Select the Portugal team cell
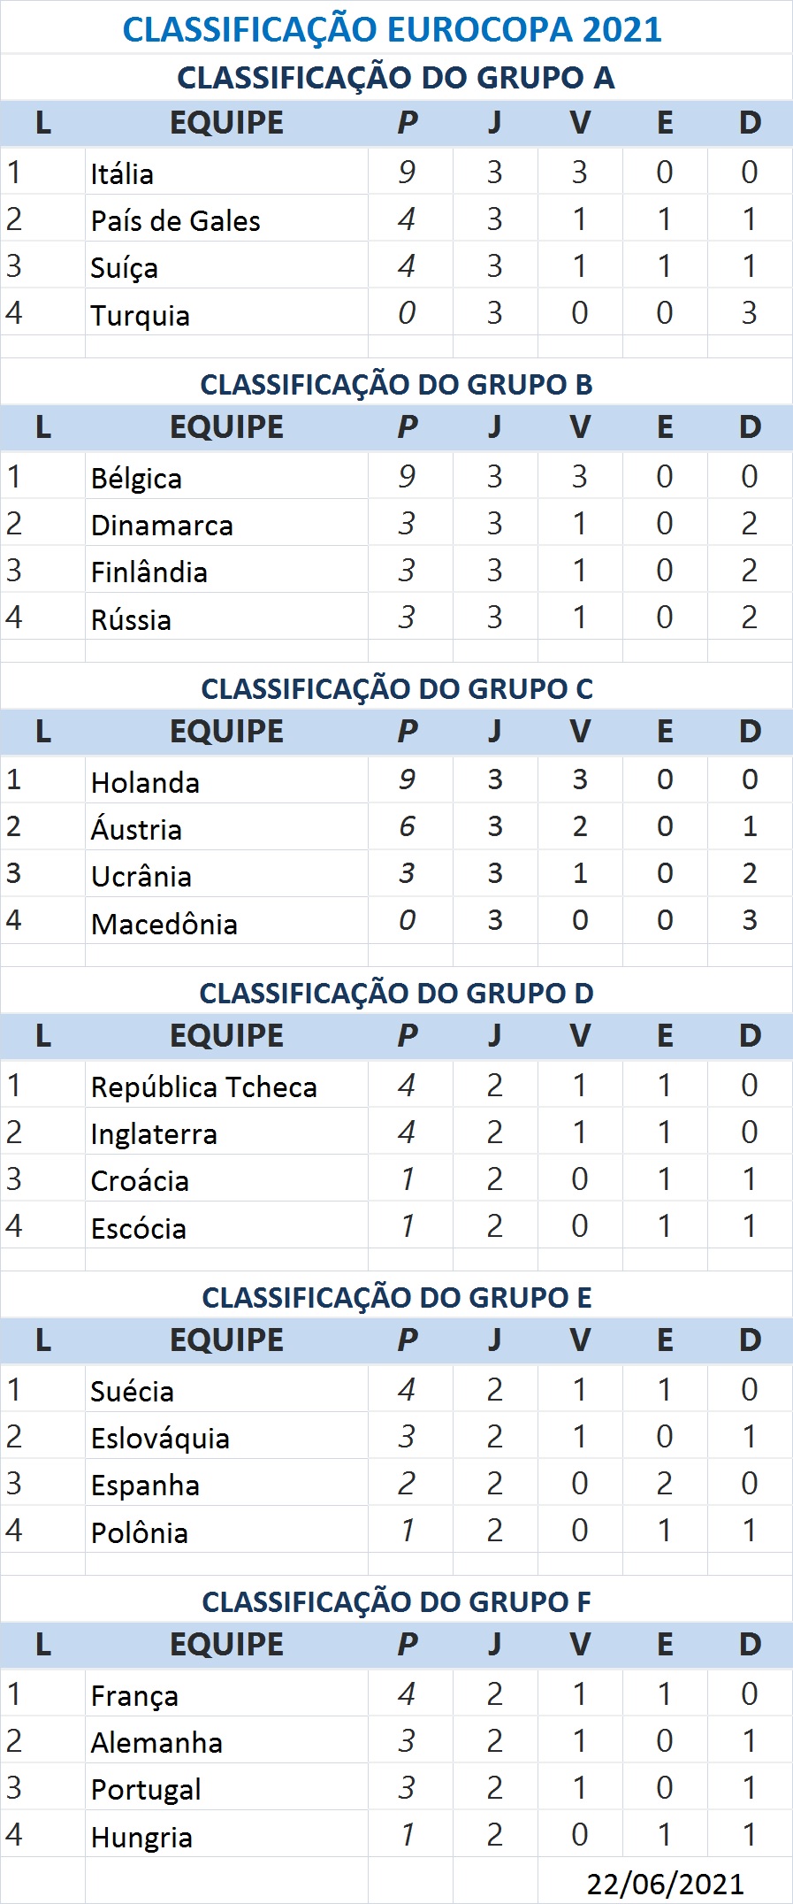The height and width of the screenshot is (1904, 793). point(226,1787)
